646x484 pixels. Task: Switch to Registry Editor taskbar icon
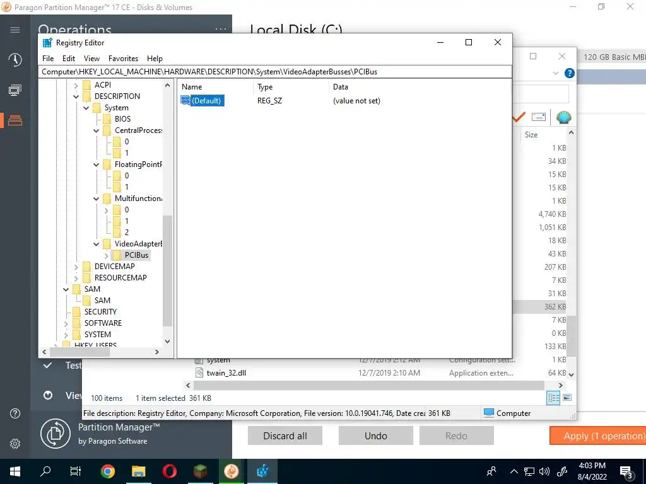(x=262, y=471)
